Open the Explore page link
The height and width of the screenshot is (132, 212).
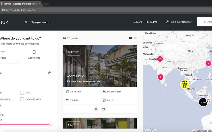coord(138,22)
